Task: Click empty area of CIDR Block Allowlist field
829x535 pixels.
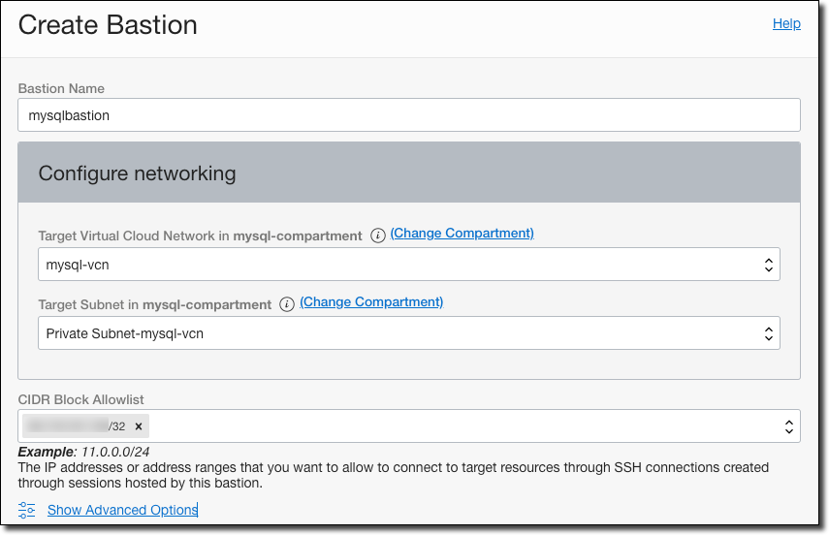Action: pyautogui.click(x=465, y=426)
